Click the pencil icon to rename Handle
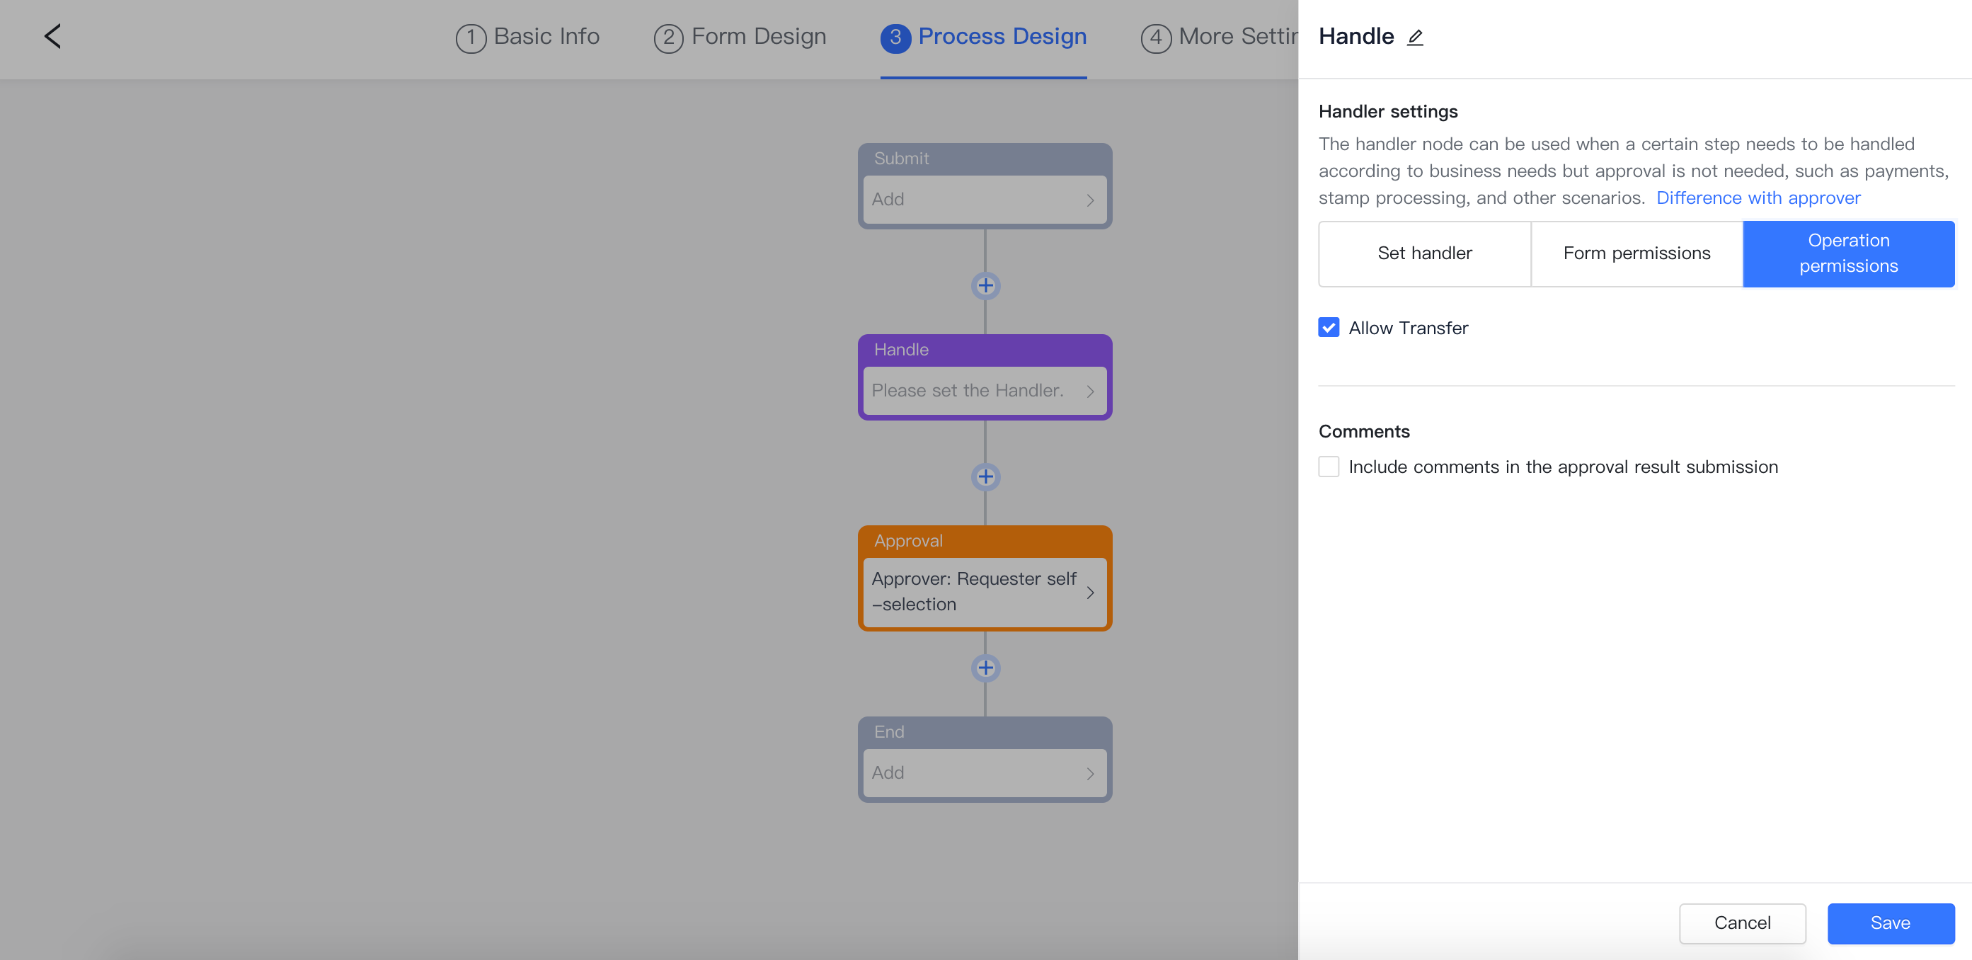Screen dimensions: 1972x960 [1416, 36]
